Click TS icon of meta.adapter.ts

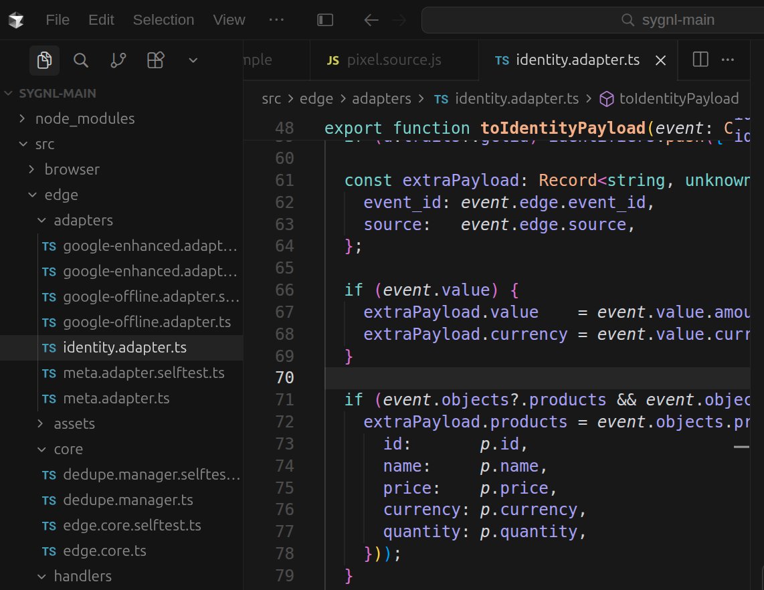point(49,399)
